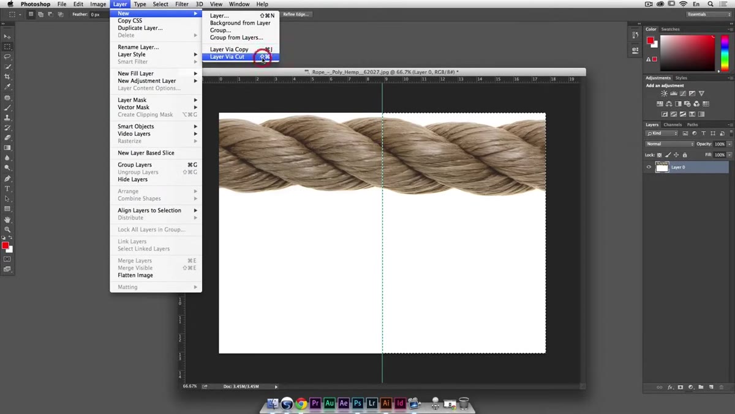Image resolution: width=735 pixels, height=414 pixels.
Task: Select the Pen tool
Action: pyautogui.click(x=7, y=179)
